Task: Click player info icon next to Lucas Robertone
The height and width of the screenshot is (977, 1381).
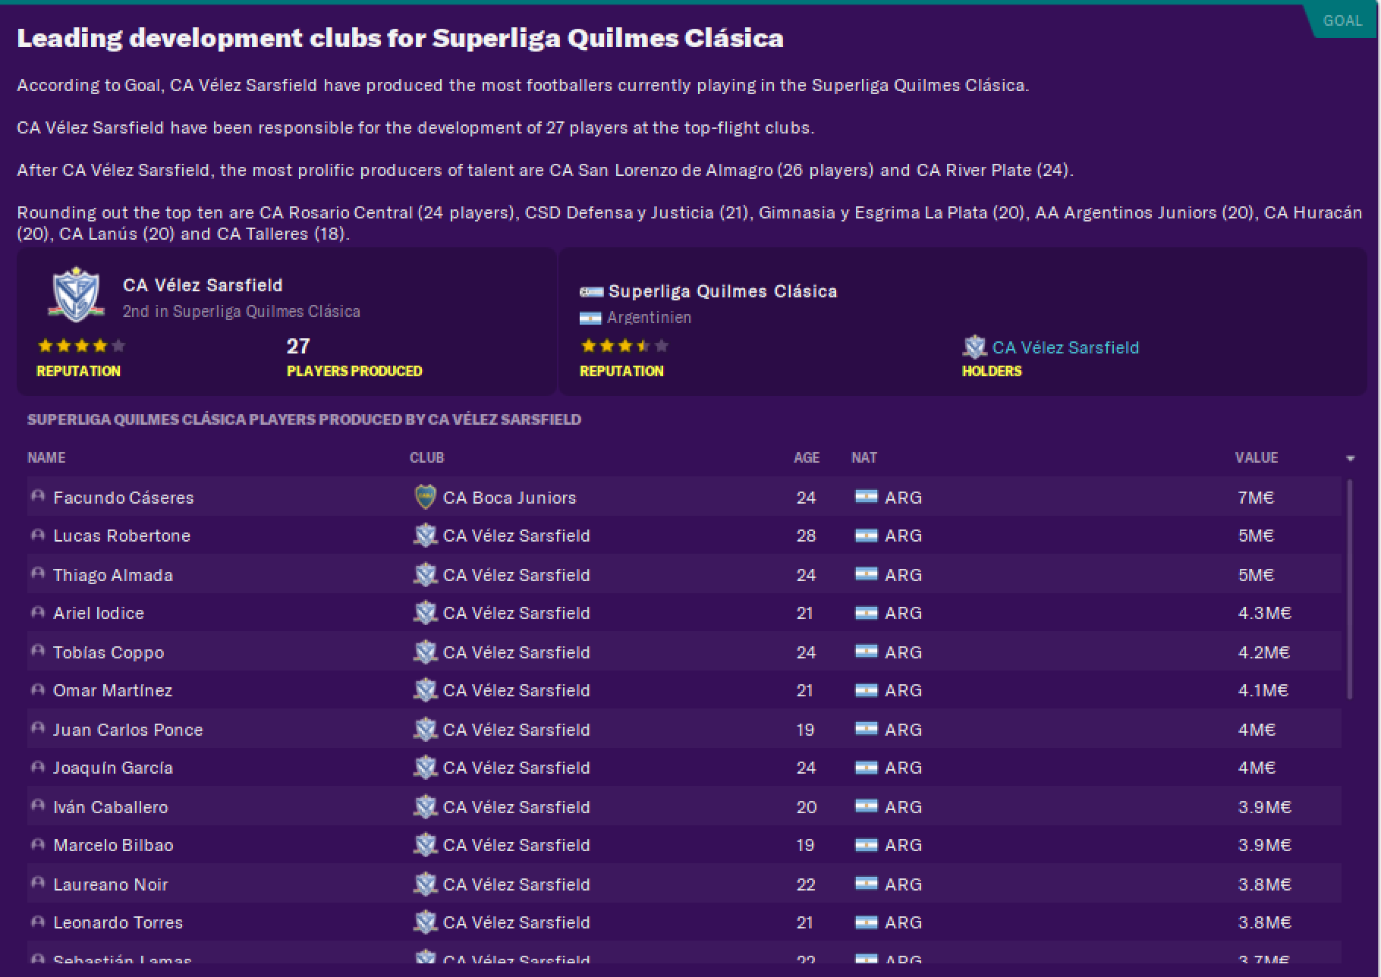Action: click(x=37, y=536)
